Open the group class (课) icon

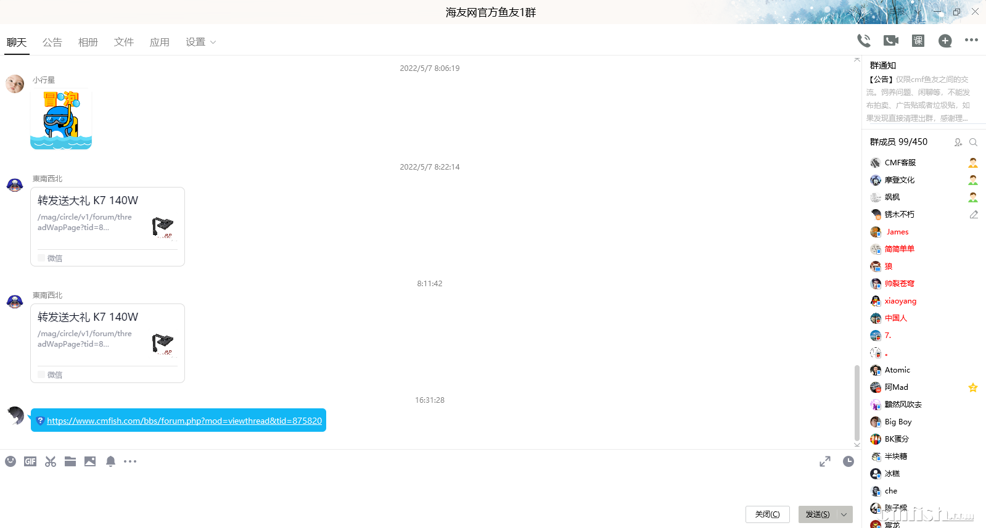(918, 41)
